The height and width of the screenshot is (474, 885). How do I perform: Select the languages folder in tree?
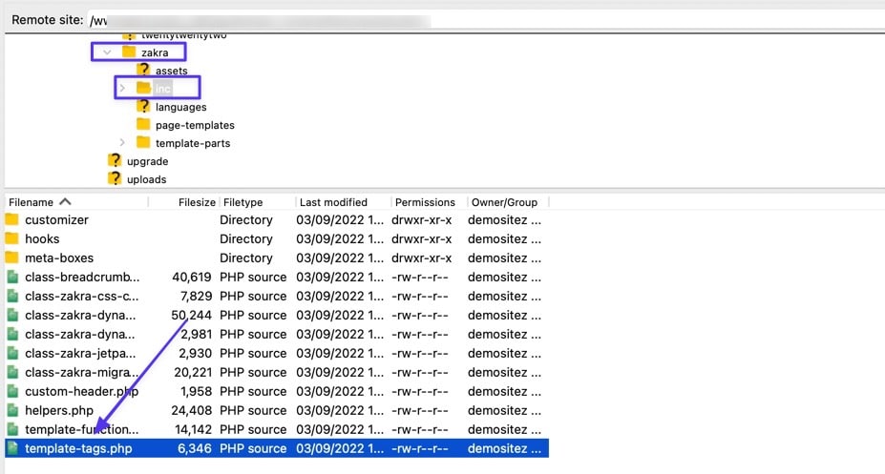click(x=180, y=107)
